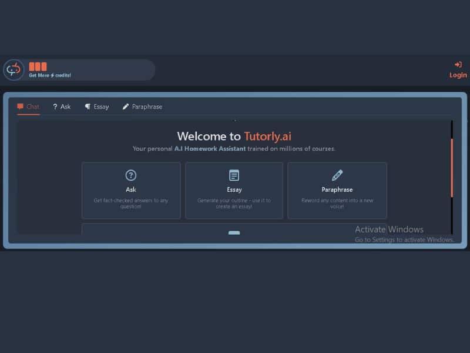Click the Tutorly.ai heading text
Image resolution: width=470 pixels, height=353 pixels.
tap(268, 136)
